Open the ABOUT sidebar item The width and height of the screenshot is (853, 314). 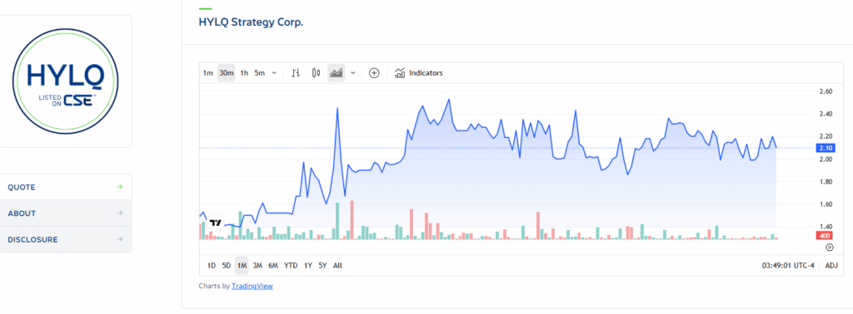pos(65,213)
